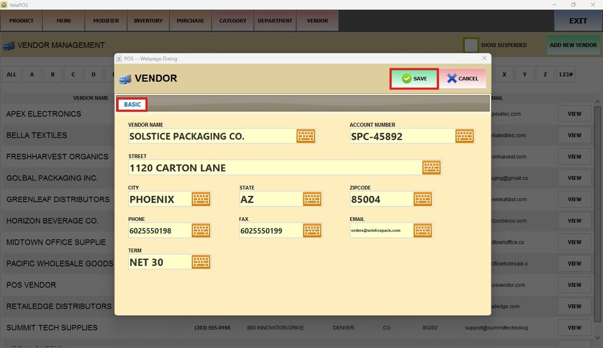
Task: Click the Account Number input field
Action: (402, 136)
